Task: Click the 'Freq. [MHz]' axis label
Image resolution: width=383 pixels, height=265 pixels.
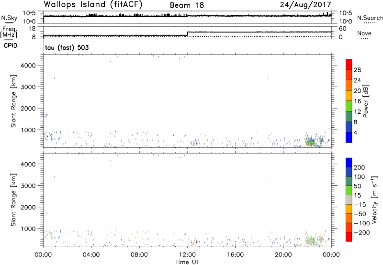Action: pos(9,32)
